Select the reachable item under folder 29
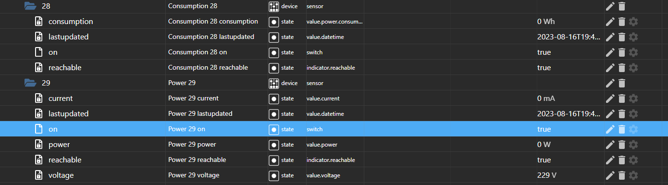The width and height of the screenshot is (668, 185). (65, 160)
